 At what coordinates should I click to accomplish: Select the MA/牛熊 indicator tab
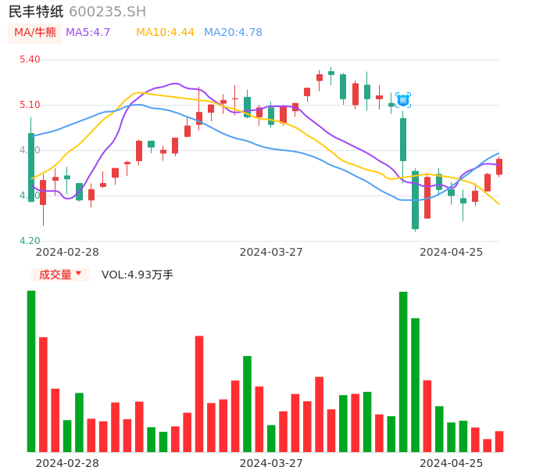[35, 33]
